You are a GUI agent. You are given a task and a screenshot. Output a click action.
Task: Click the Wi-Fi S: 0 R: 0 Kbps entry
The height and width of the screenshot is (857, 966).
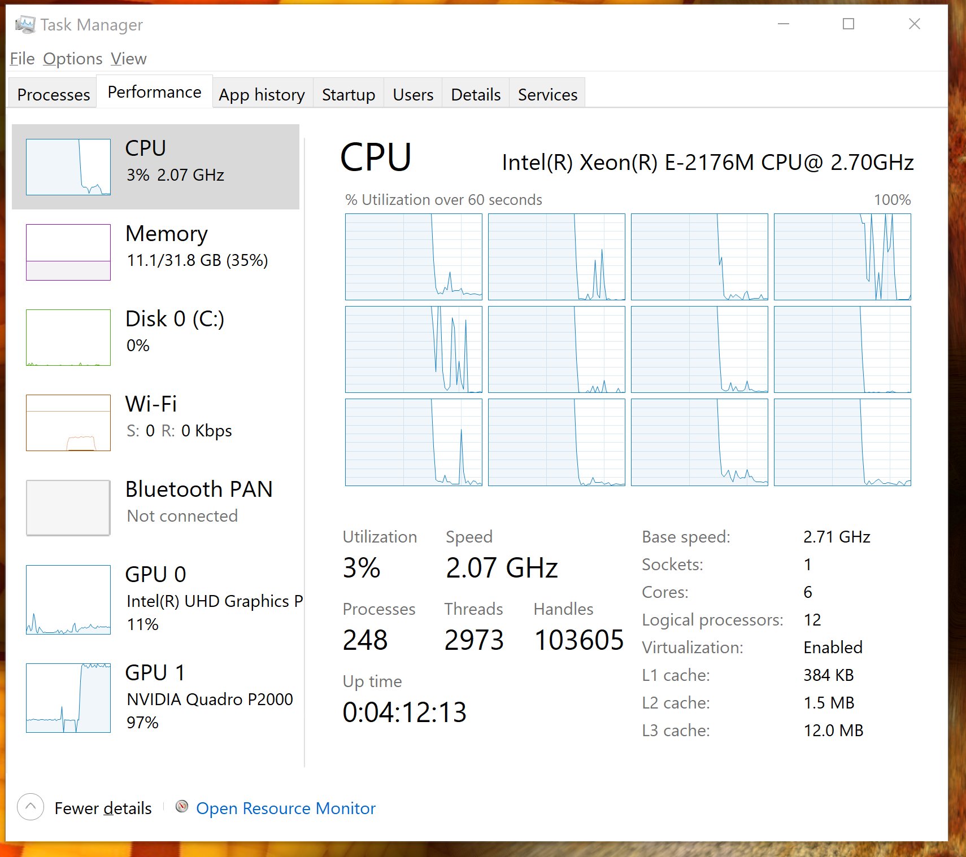coord(156,423)
